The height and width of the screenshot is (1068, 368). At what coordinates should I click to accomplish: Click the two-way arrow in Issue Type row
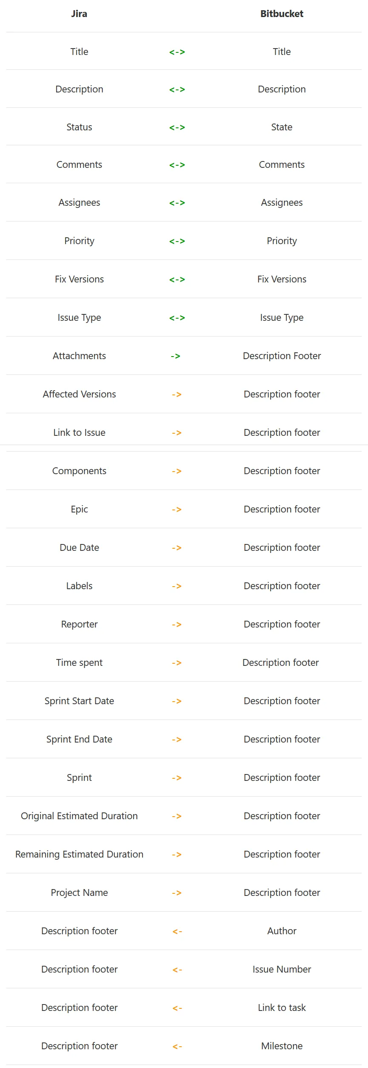pos(177,318)
